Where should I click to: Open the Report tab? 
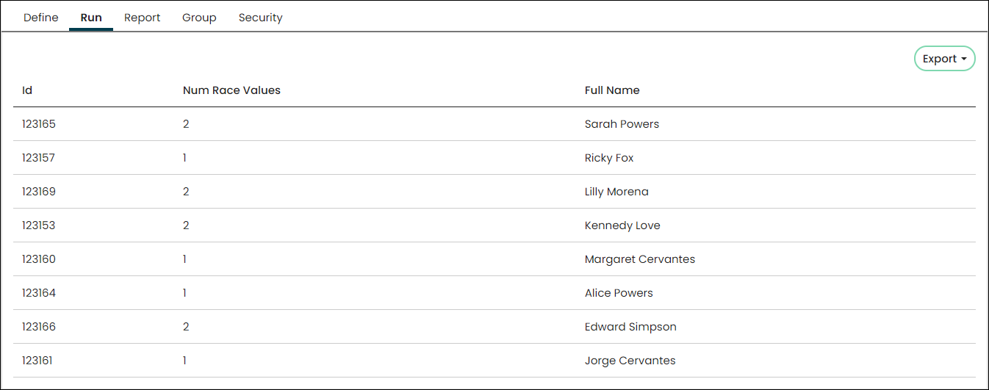click(x=142, y=18)
